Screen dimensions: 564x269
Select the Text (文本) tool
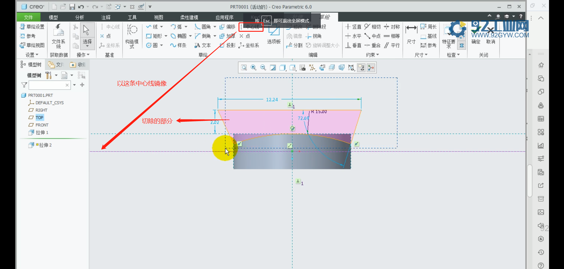(203, 45)
